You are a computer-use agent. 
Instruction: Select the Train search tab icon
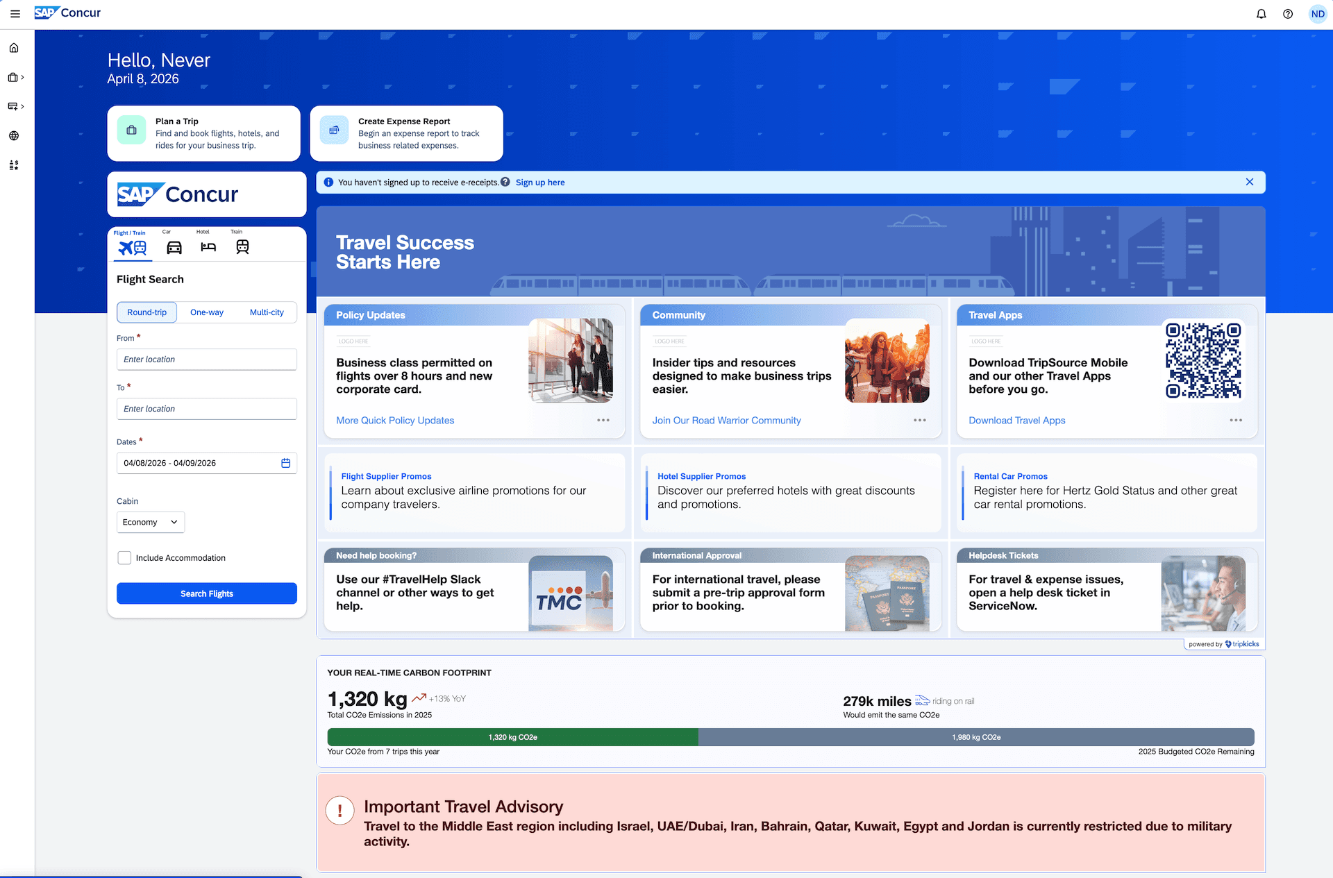click(242, 246)
